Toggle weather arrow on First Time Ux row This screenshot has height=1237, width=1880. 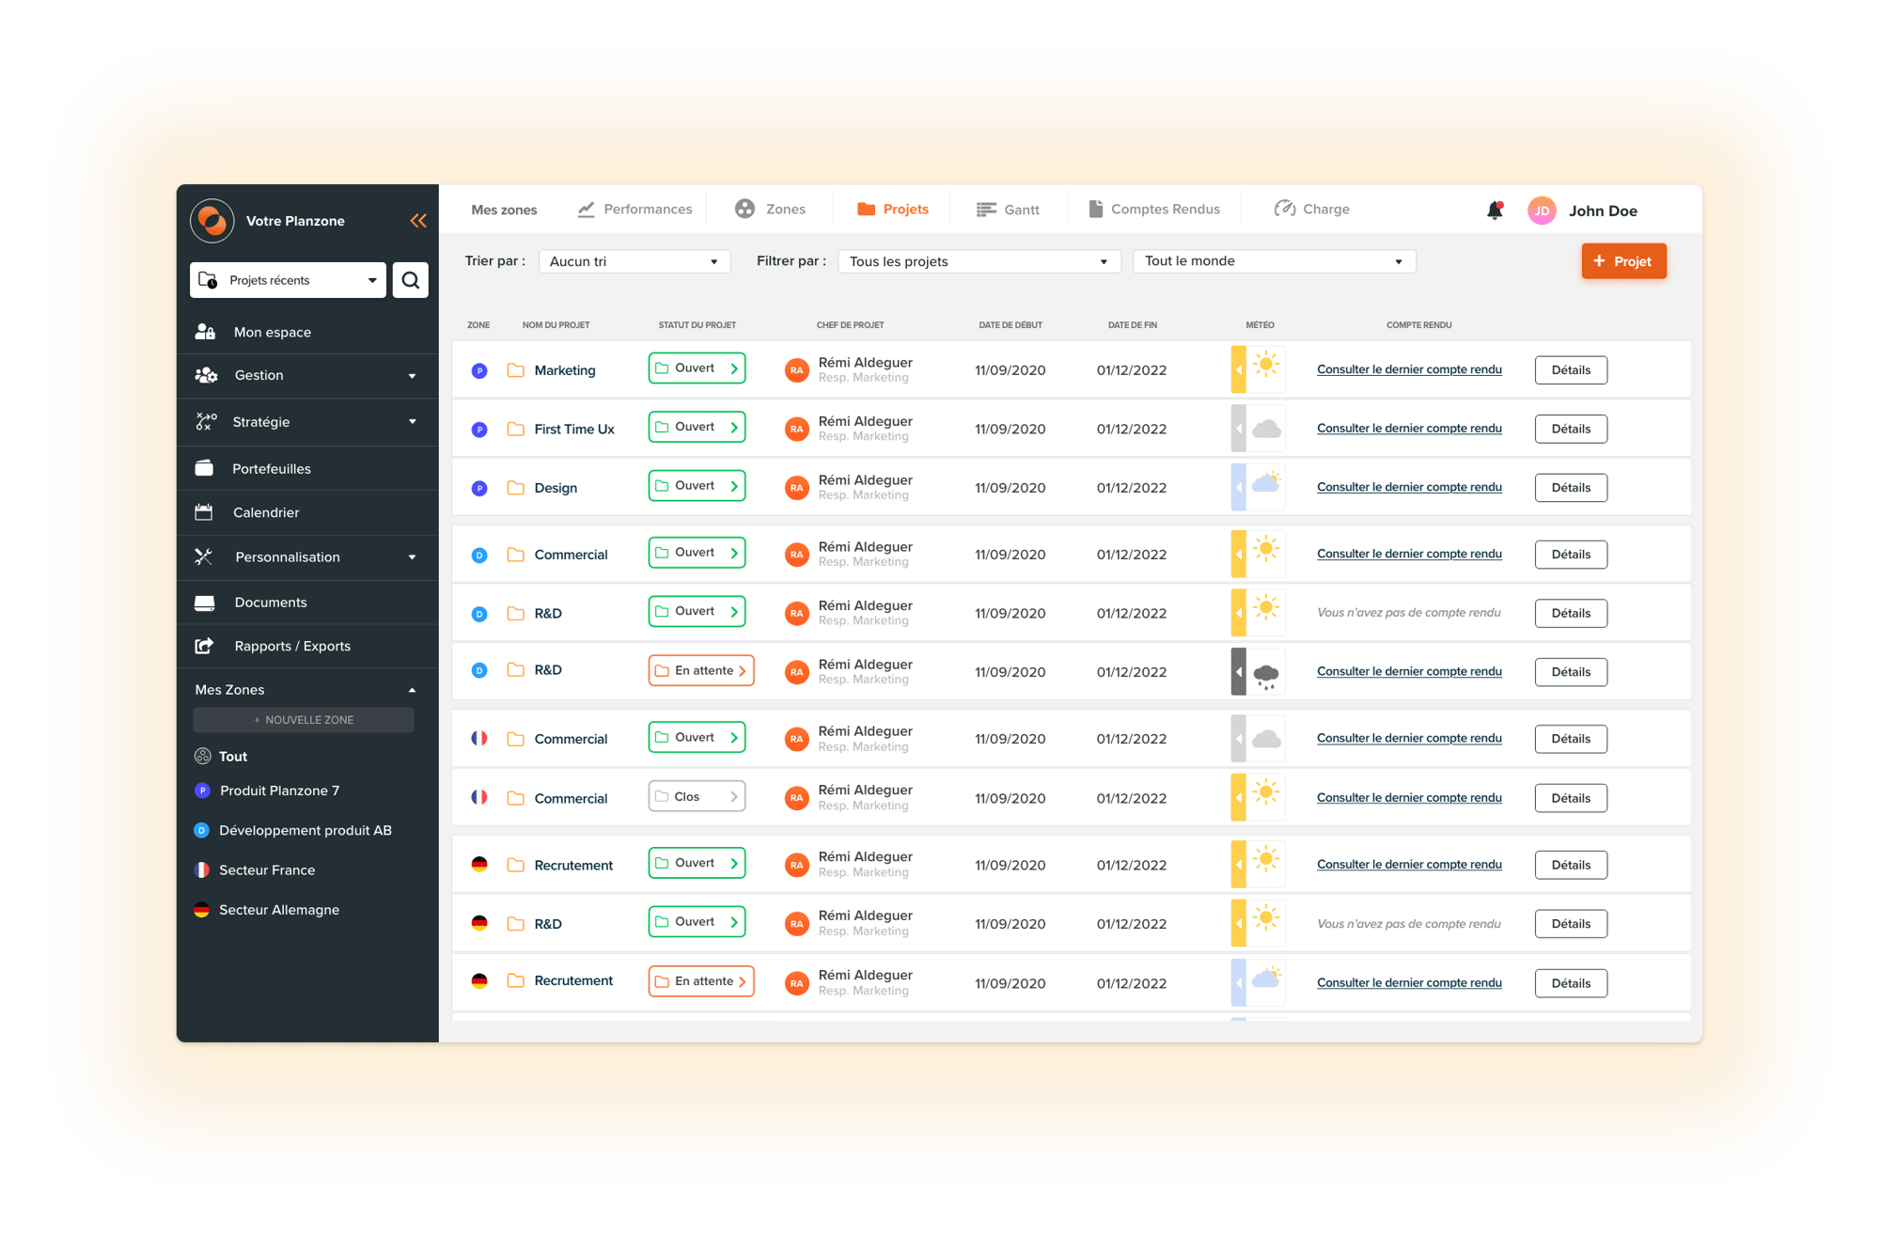pyautogui.click(x=1239, y=429)
